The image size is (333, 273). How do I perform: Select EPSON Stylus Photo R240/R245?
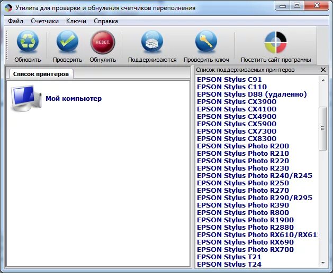coord(255,176)
